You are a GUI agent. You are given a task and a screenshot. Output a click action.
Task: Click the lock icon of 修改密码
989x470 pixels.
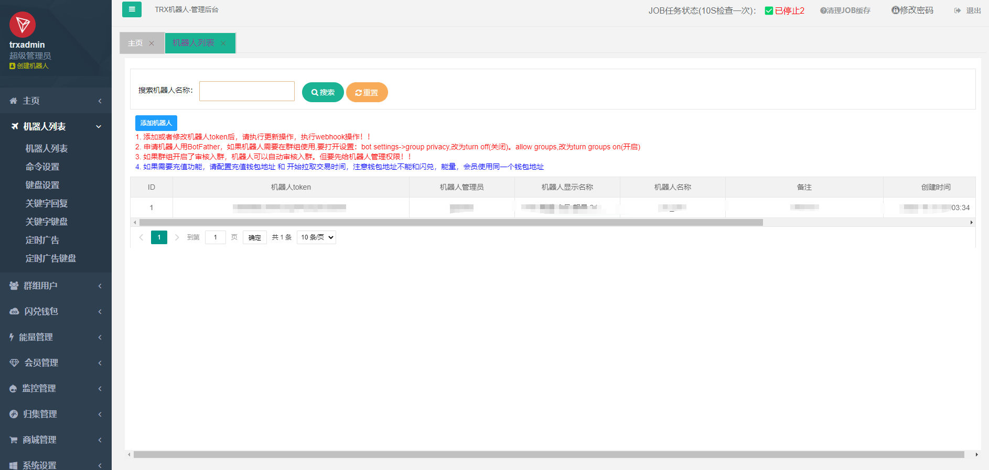click(x=896, y=10)
